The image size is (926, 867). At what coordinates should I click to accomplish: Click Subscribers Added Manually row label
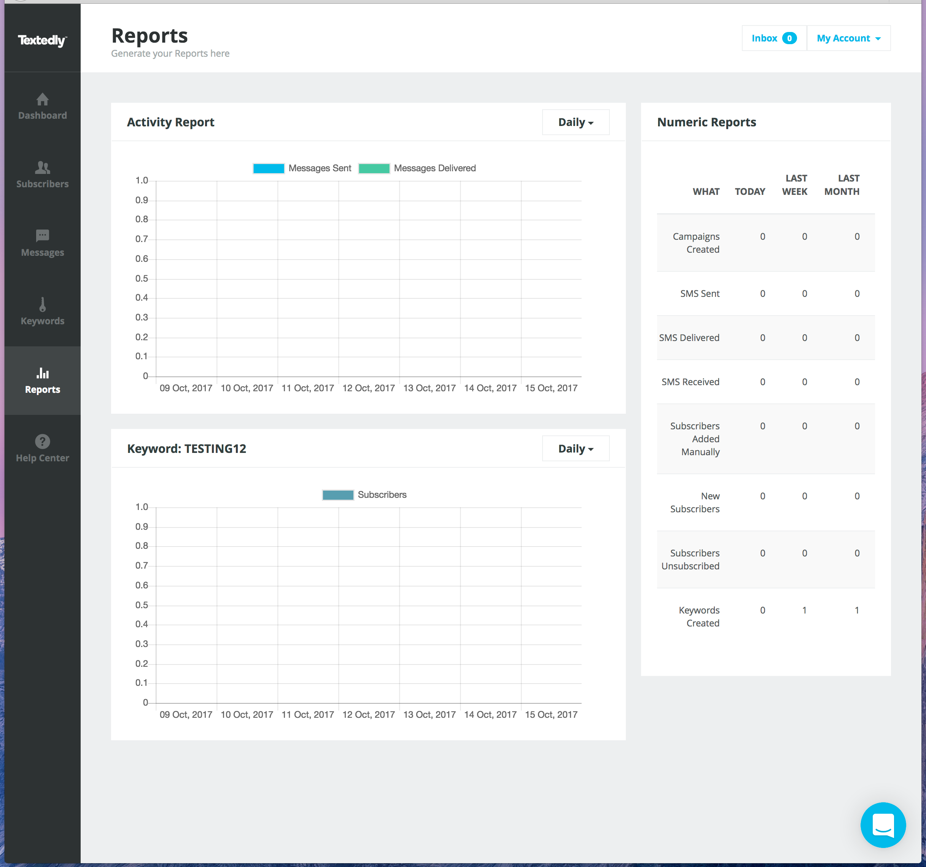(695, 439)
